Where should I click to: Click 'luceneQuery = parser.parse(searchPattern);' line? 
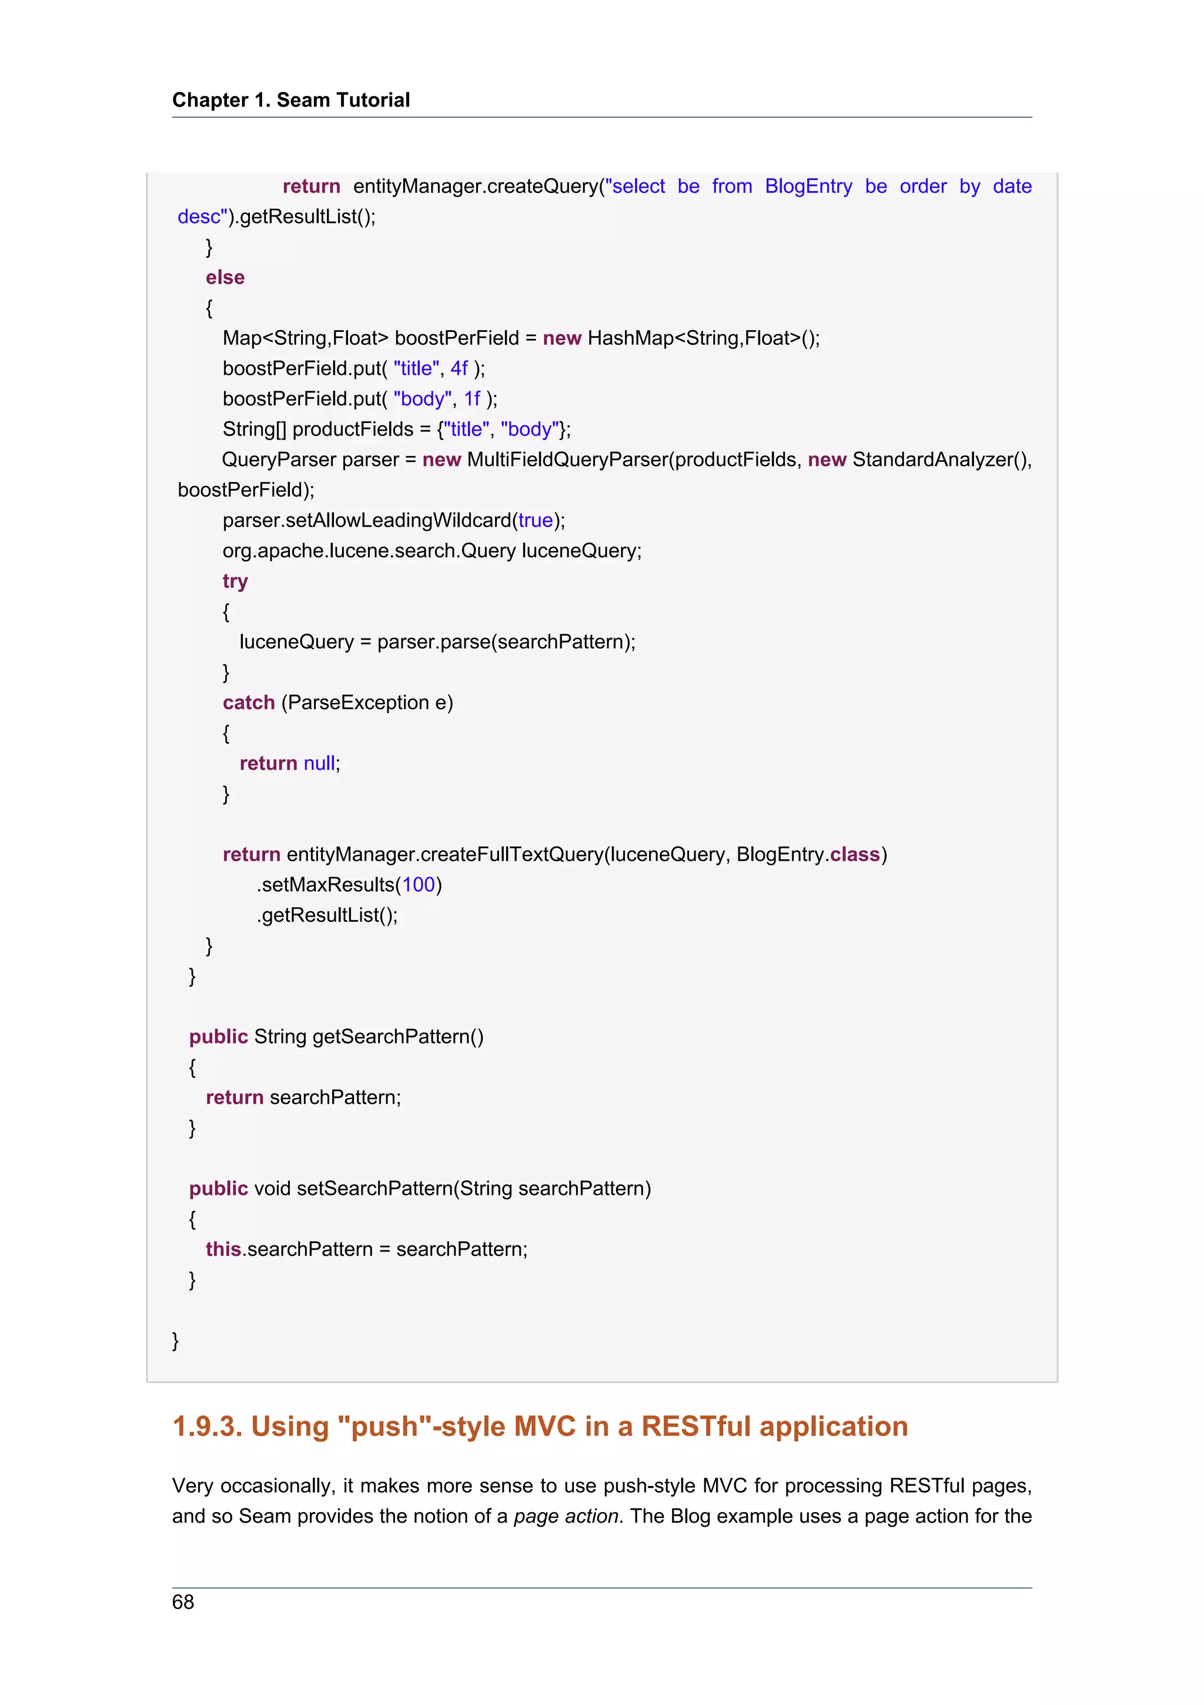click(437, 642)
